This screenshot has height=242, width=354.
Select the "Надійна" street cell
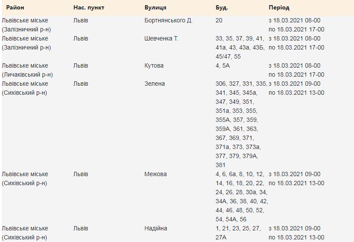pyautogui.click(x=156, y=228)
